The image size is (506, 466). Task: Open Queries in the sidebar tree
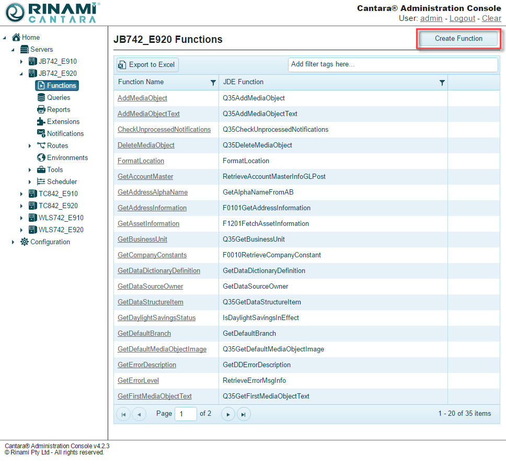(x=58, y=97)
